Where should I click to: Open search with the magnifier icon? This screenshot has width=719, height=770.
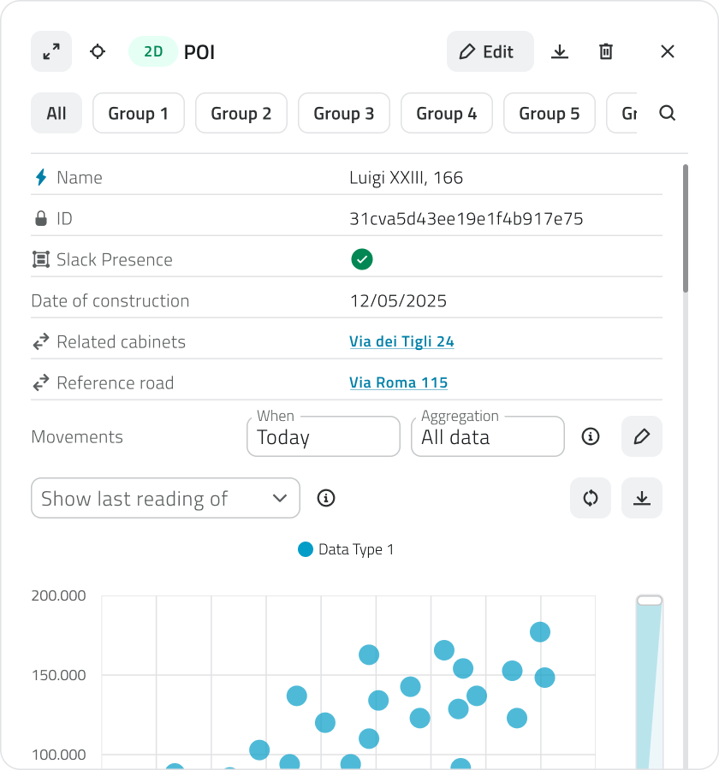(x=668, y=113)
